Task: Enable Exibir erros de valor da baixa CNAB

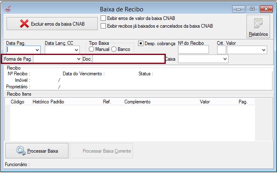Action: [103, 18]
